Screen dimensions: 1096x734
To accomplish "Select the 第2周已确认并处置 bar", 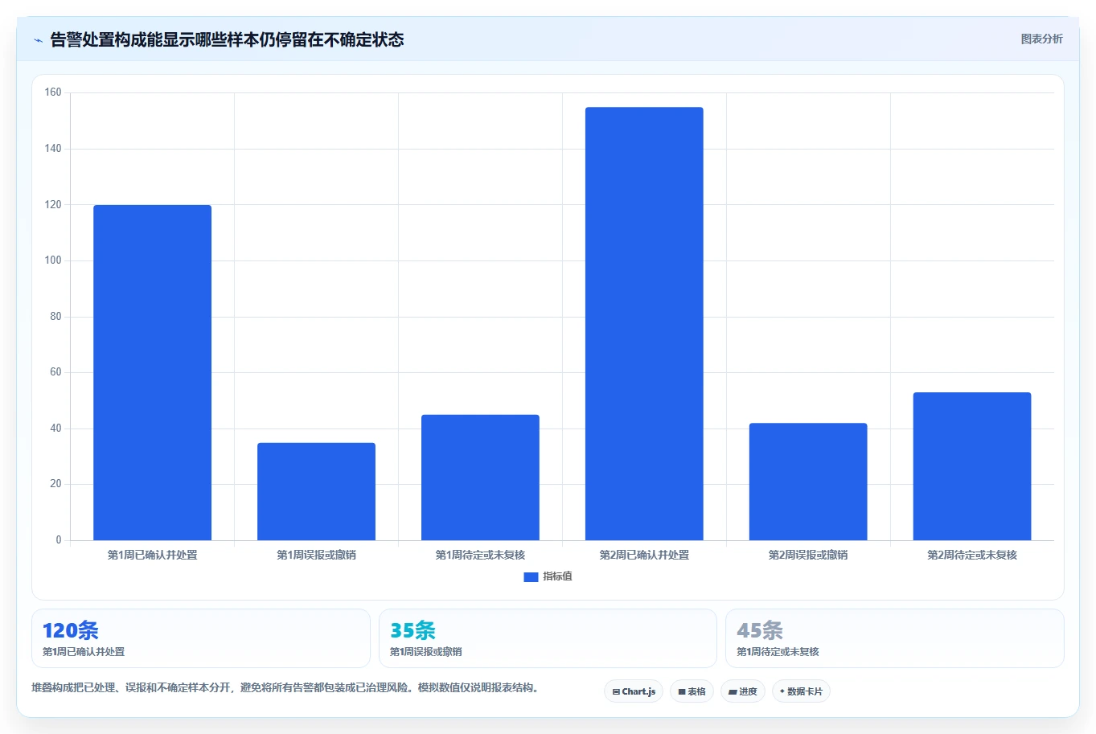I will pyautogui.click(x=644, y=324).
